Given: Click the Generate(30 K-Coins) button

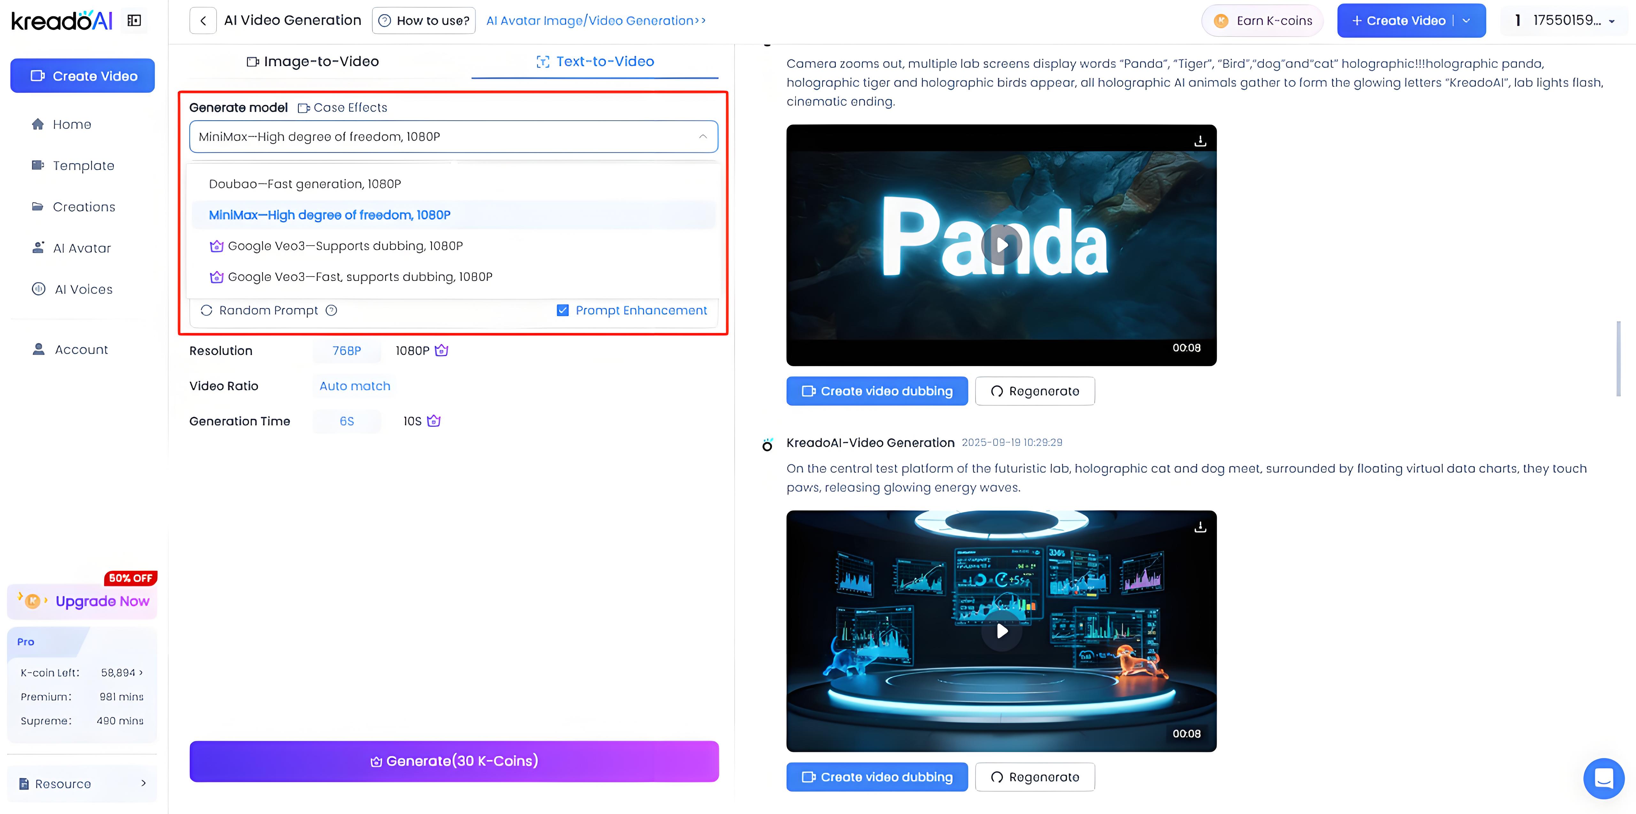Looking at the screenshot, I should pyautogui.click(x=453, y=761).
